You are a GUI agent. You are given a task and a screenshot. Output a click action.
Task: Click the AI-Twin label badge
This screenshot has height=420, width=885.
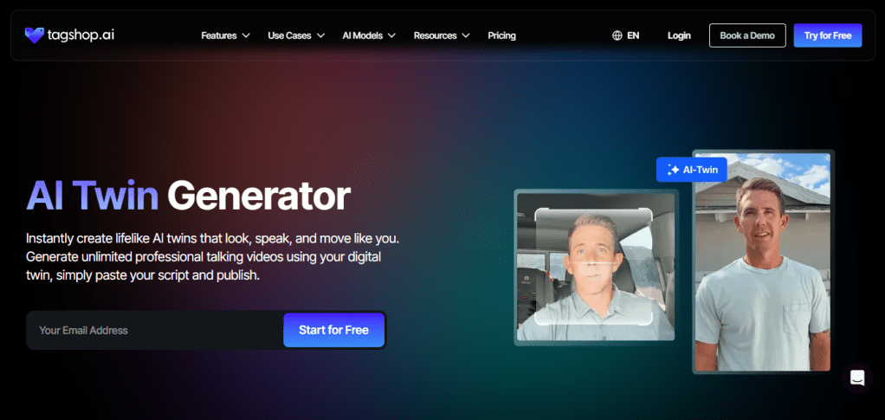coord(691,170)
